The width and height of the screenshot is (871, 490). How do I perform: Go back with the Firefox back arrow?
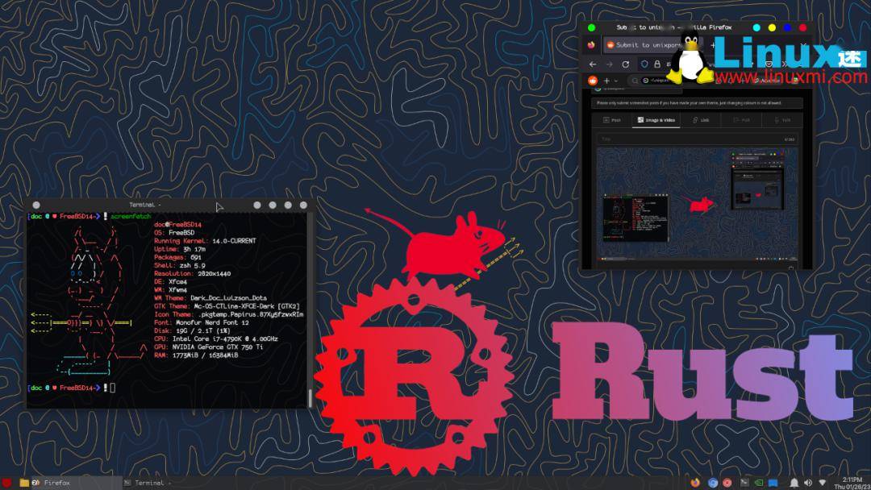(x=593, y=64)
